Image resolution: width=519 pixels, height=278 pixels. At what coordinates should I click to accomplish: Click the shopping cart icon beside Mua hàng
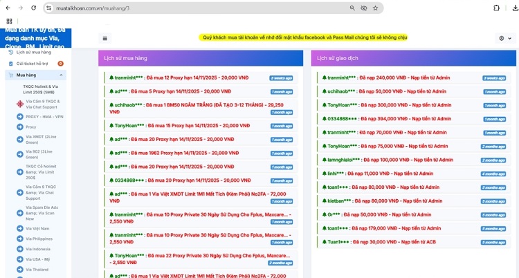[x=11, y=75]
